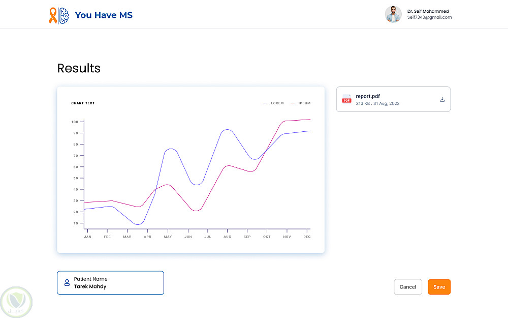Viewport: 508px width, 318px height.
Task: Open the report.pdf file name
Action: coord(368,96)
